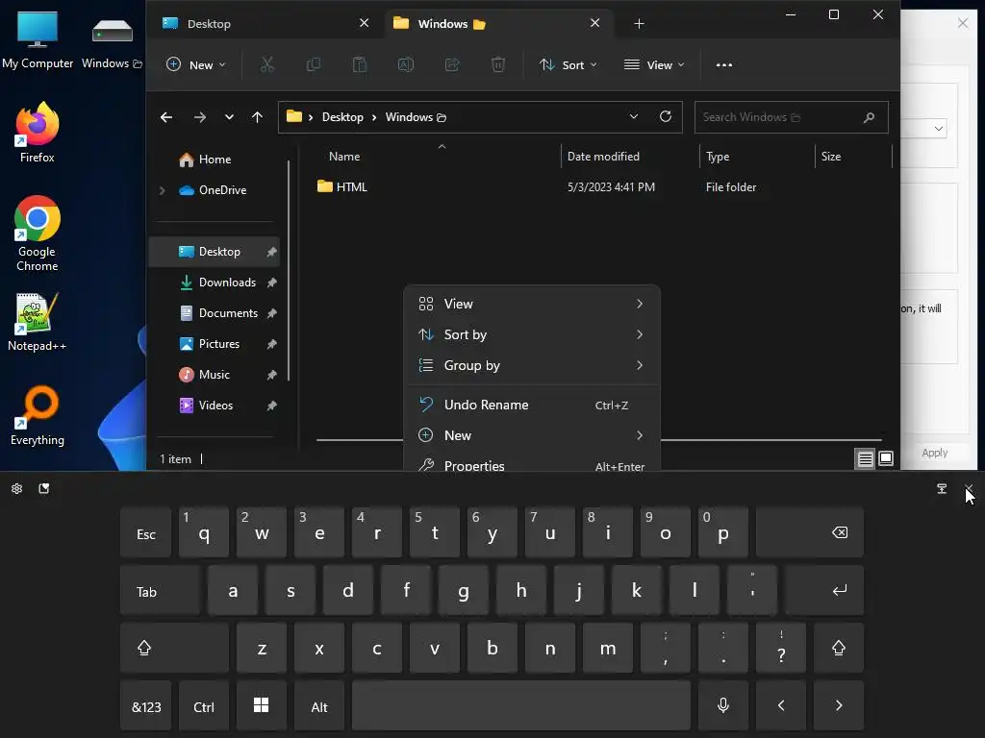Open the View dropdown in toolbar
The height and width of the screenshot is (738, 985).
653,64
